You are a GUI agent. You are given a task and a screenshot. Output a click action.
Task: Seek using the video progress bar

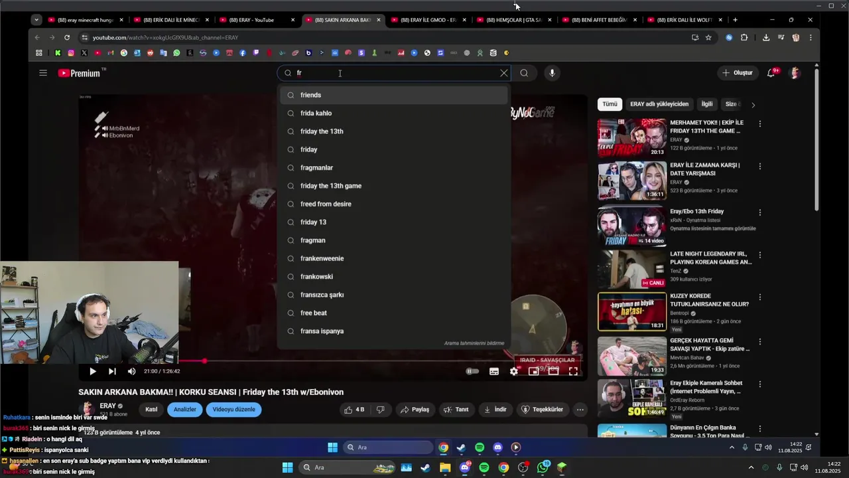point(333,361)
